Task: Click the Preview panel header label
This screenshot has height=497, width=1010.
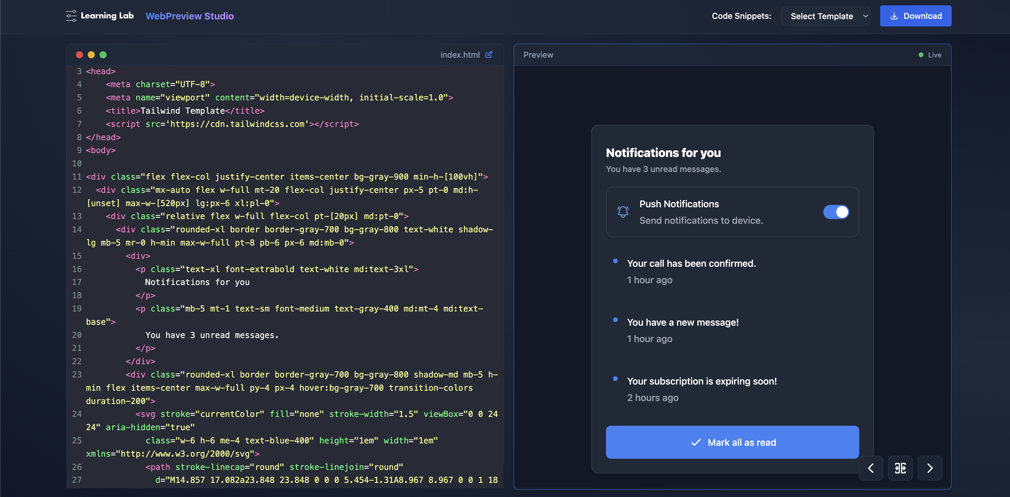Action: point(538,54)
